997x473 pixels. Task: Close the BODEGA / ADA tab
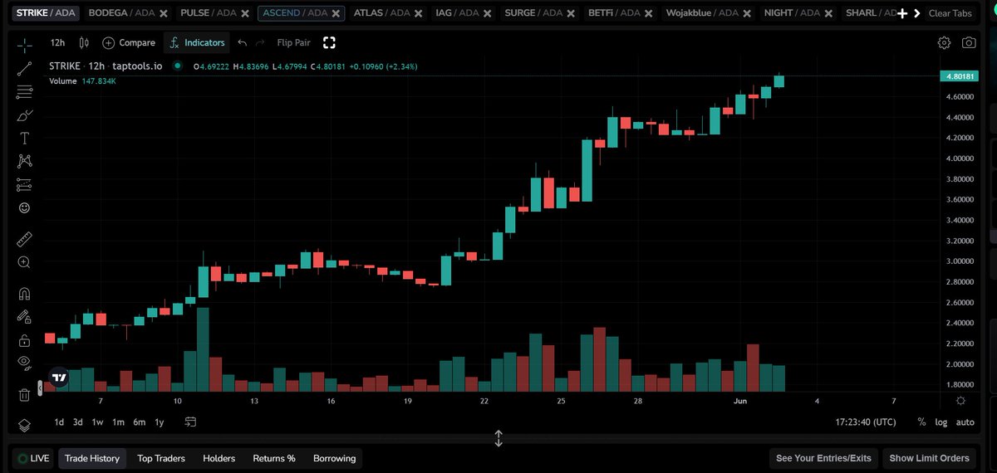(163, 14)
